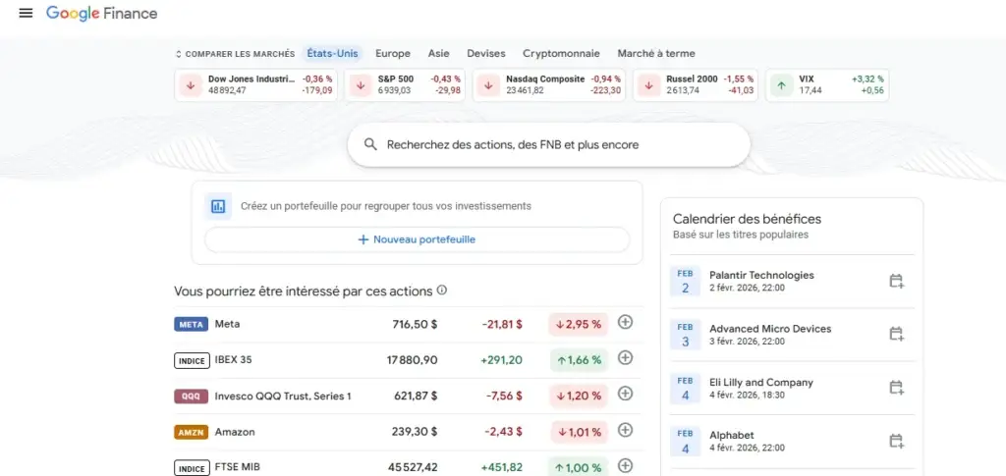Image resolution: width=1006 pixels, height=476 pixels.
Task: Click the IBEX 35 1,66 % change badge
Action: tap(578, 360)
